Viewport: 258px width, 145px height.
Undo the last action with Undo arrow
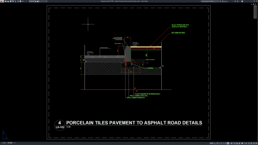click(23, 1)
